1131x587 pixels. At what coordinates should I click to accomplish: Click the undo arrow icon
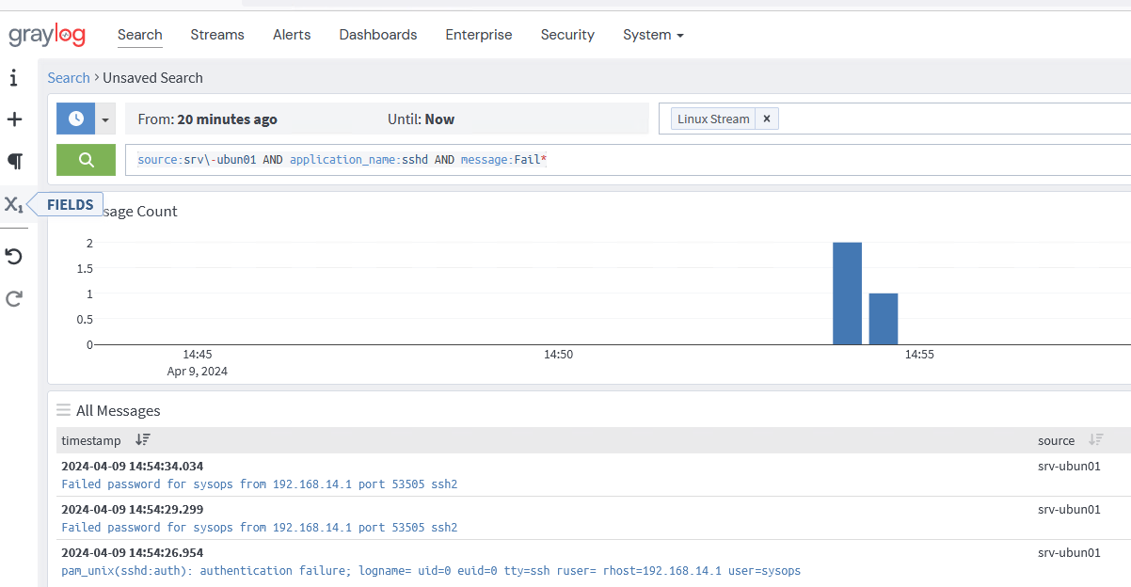(x=14, y=257)
